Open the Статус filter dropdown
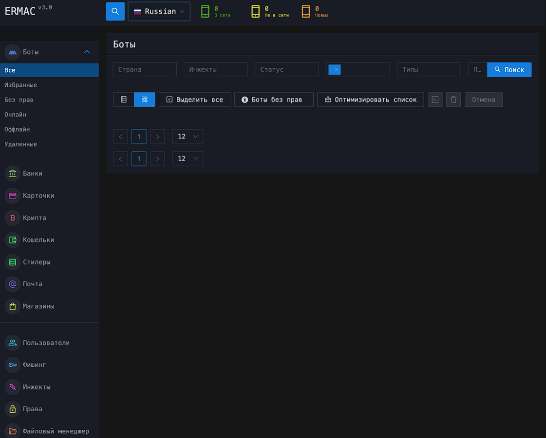Screen dimensions: 546x438 coord(286,70)
